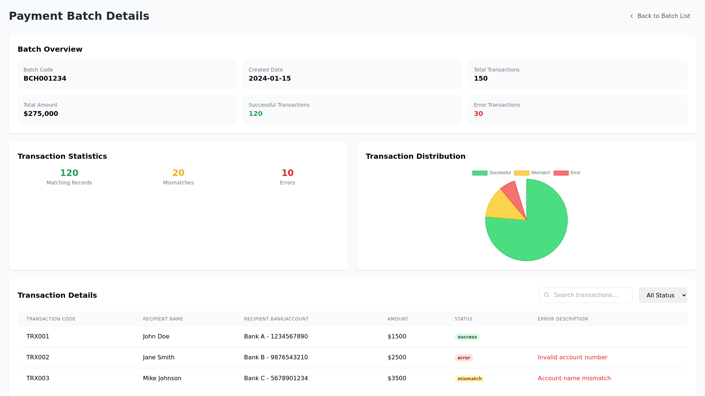Toggle the Successful legend swatch
This screenshot has height=396, width=705.
[x=480, y=173]
